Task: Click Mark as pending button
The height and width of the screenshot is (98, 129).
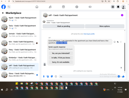Action: point(63,26)
